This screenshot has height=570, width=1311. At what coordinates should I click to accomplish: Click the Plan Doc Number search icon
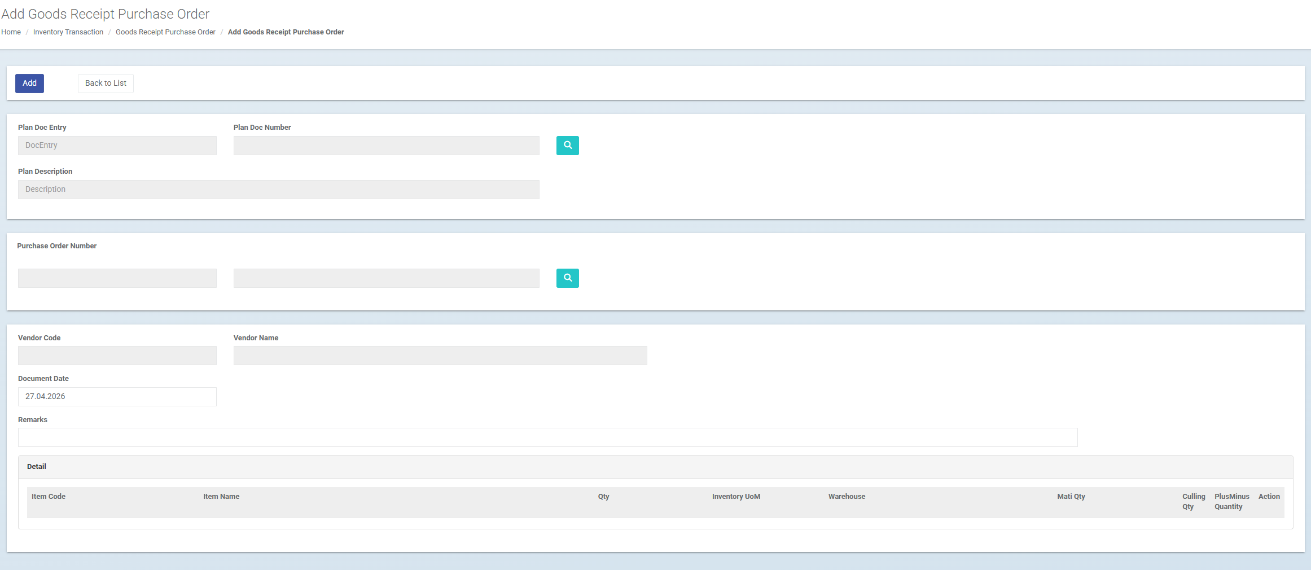(x=567, y=146)
